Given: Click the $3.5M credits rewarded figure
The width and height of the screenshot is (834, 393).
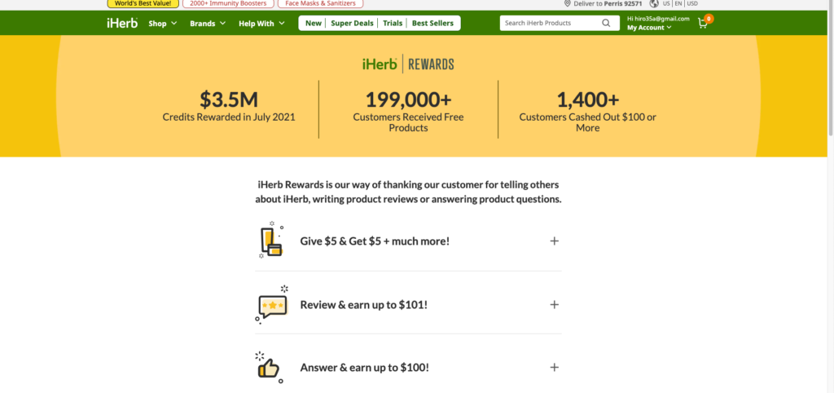Looking at the screenshot, I should pyautogui.click(x=229, y=99).
